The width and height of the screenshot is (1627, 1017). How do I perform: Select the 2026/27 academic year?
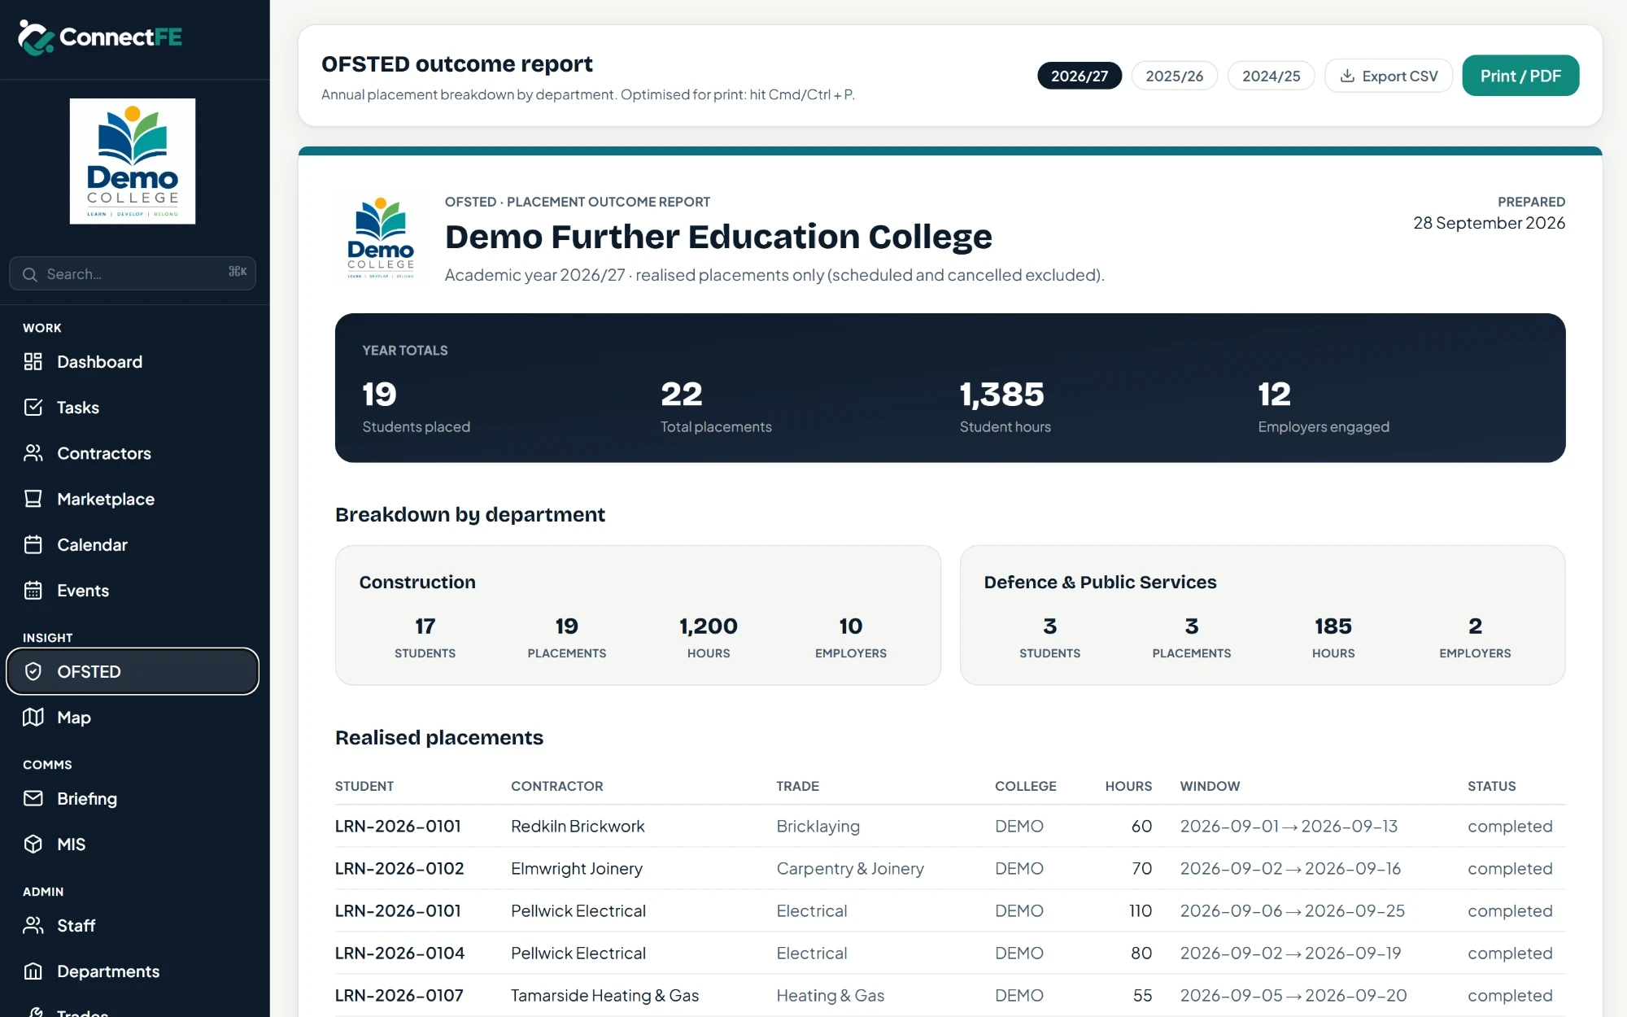(1080, 76)
